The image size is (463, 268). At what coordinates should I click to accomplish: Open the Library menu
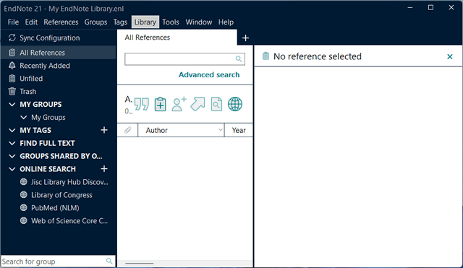(x=145, y=22)
